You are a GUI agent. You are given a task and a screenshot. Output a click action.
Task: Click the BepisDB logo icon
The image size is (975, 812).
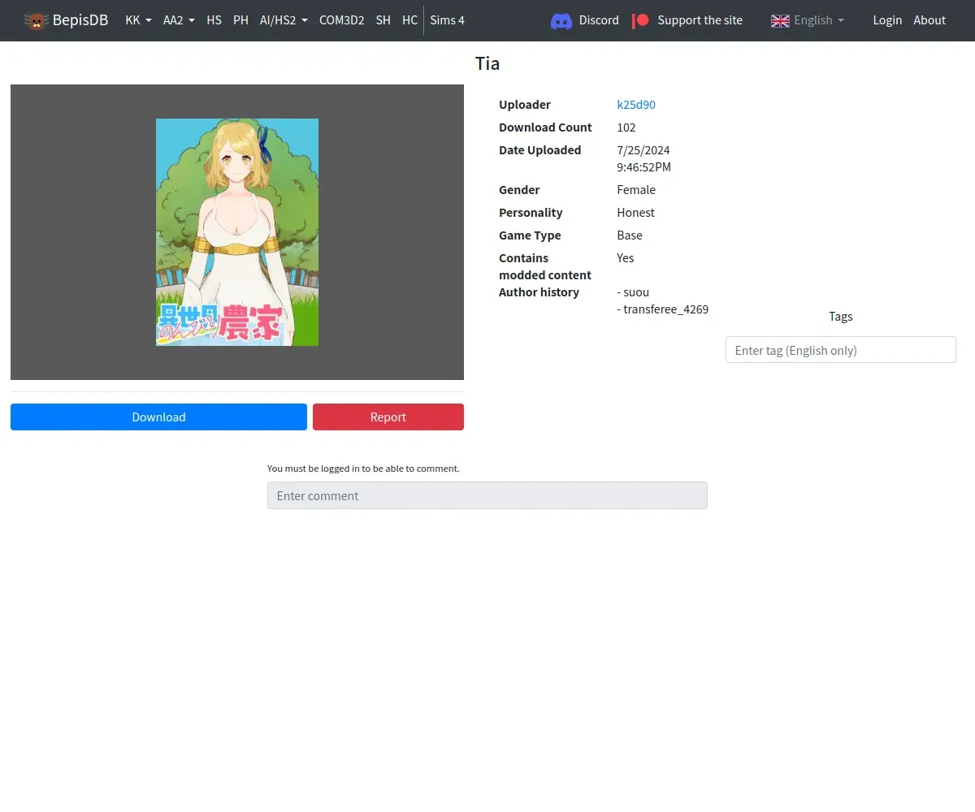[x=36, y=20]
